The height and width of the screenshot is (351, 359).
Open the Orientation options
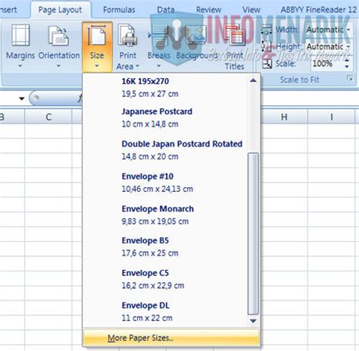tap(59, 46)
